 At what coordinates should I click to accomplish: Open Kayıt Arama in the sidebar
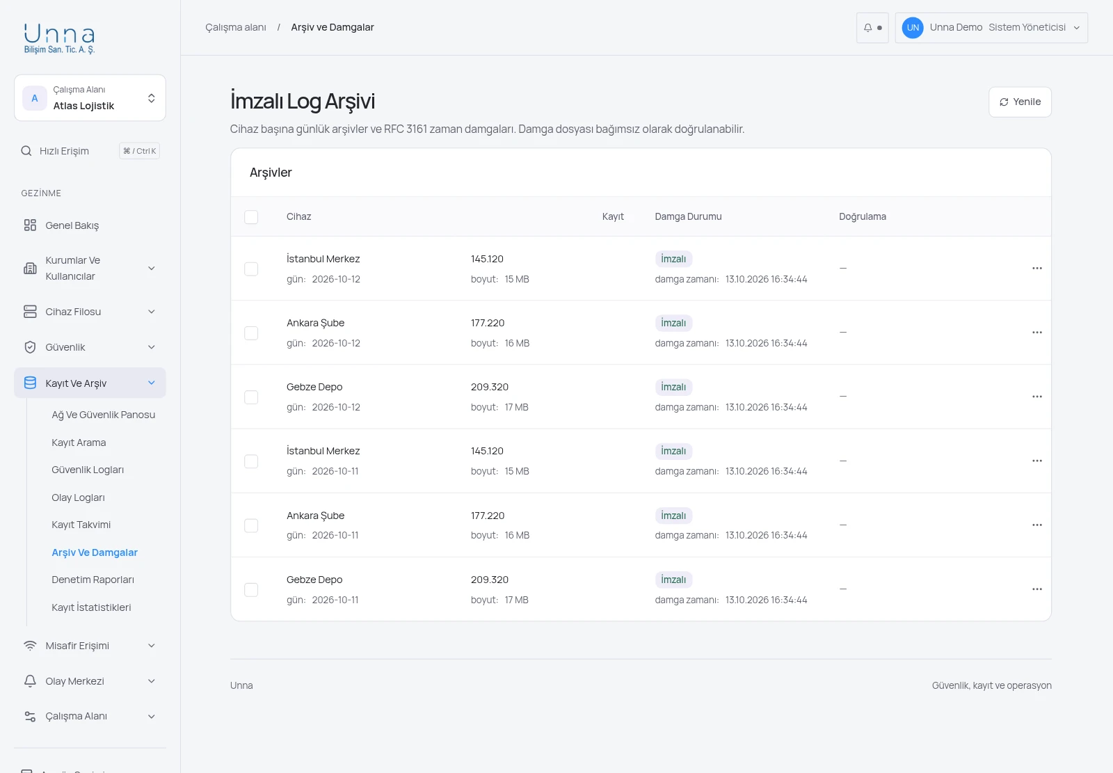pyautogui.click(x=79, y=443)
